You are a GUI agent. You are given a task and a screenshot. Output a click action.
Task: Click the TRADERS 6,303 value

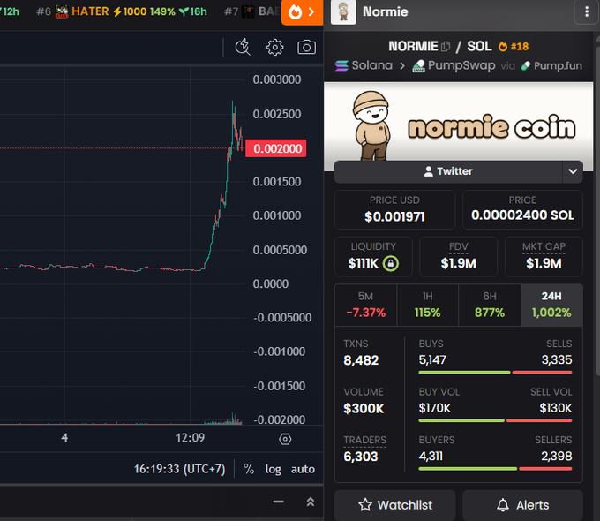tap(361, 457)
